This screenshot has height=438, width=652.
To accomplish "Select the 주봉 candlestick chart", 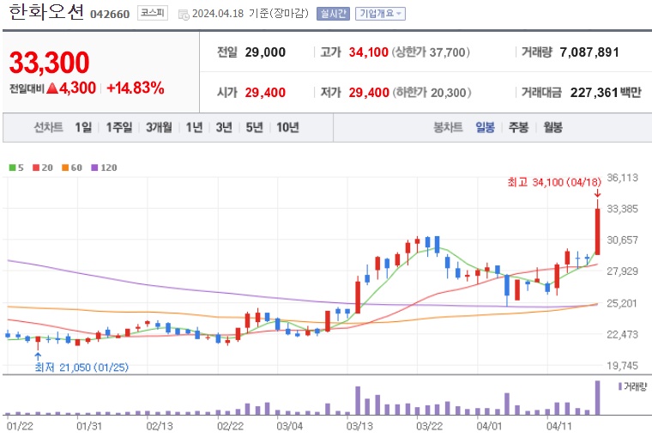I will [518, 127].
